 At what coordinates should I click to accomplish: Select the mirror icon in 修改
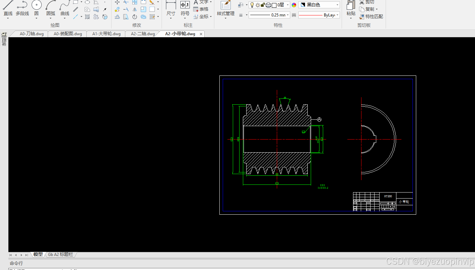(134, 9)
